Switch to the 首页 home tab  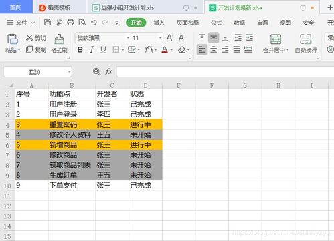pos(15,7)
